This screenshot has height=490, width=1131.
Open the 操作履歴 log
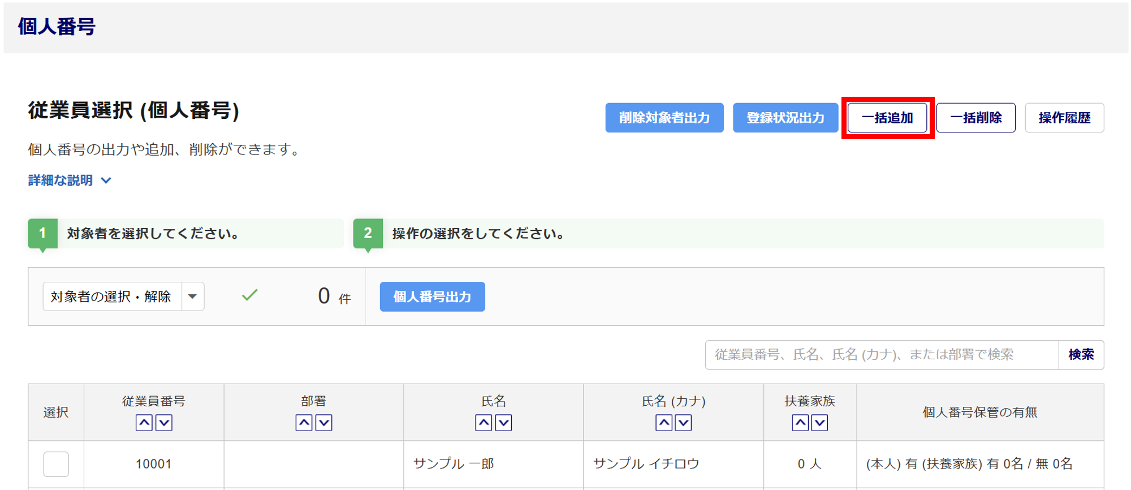[x=1064, y=118]
